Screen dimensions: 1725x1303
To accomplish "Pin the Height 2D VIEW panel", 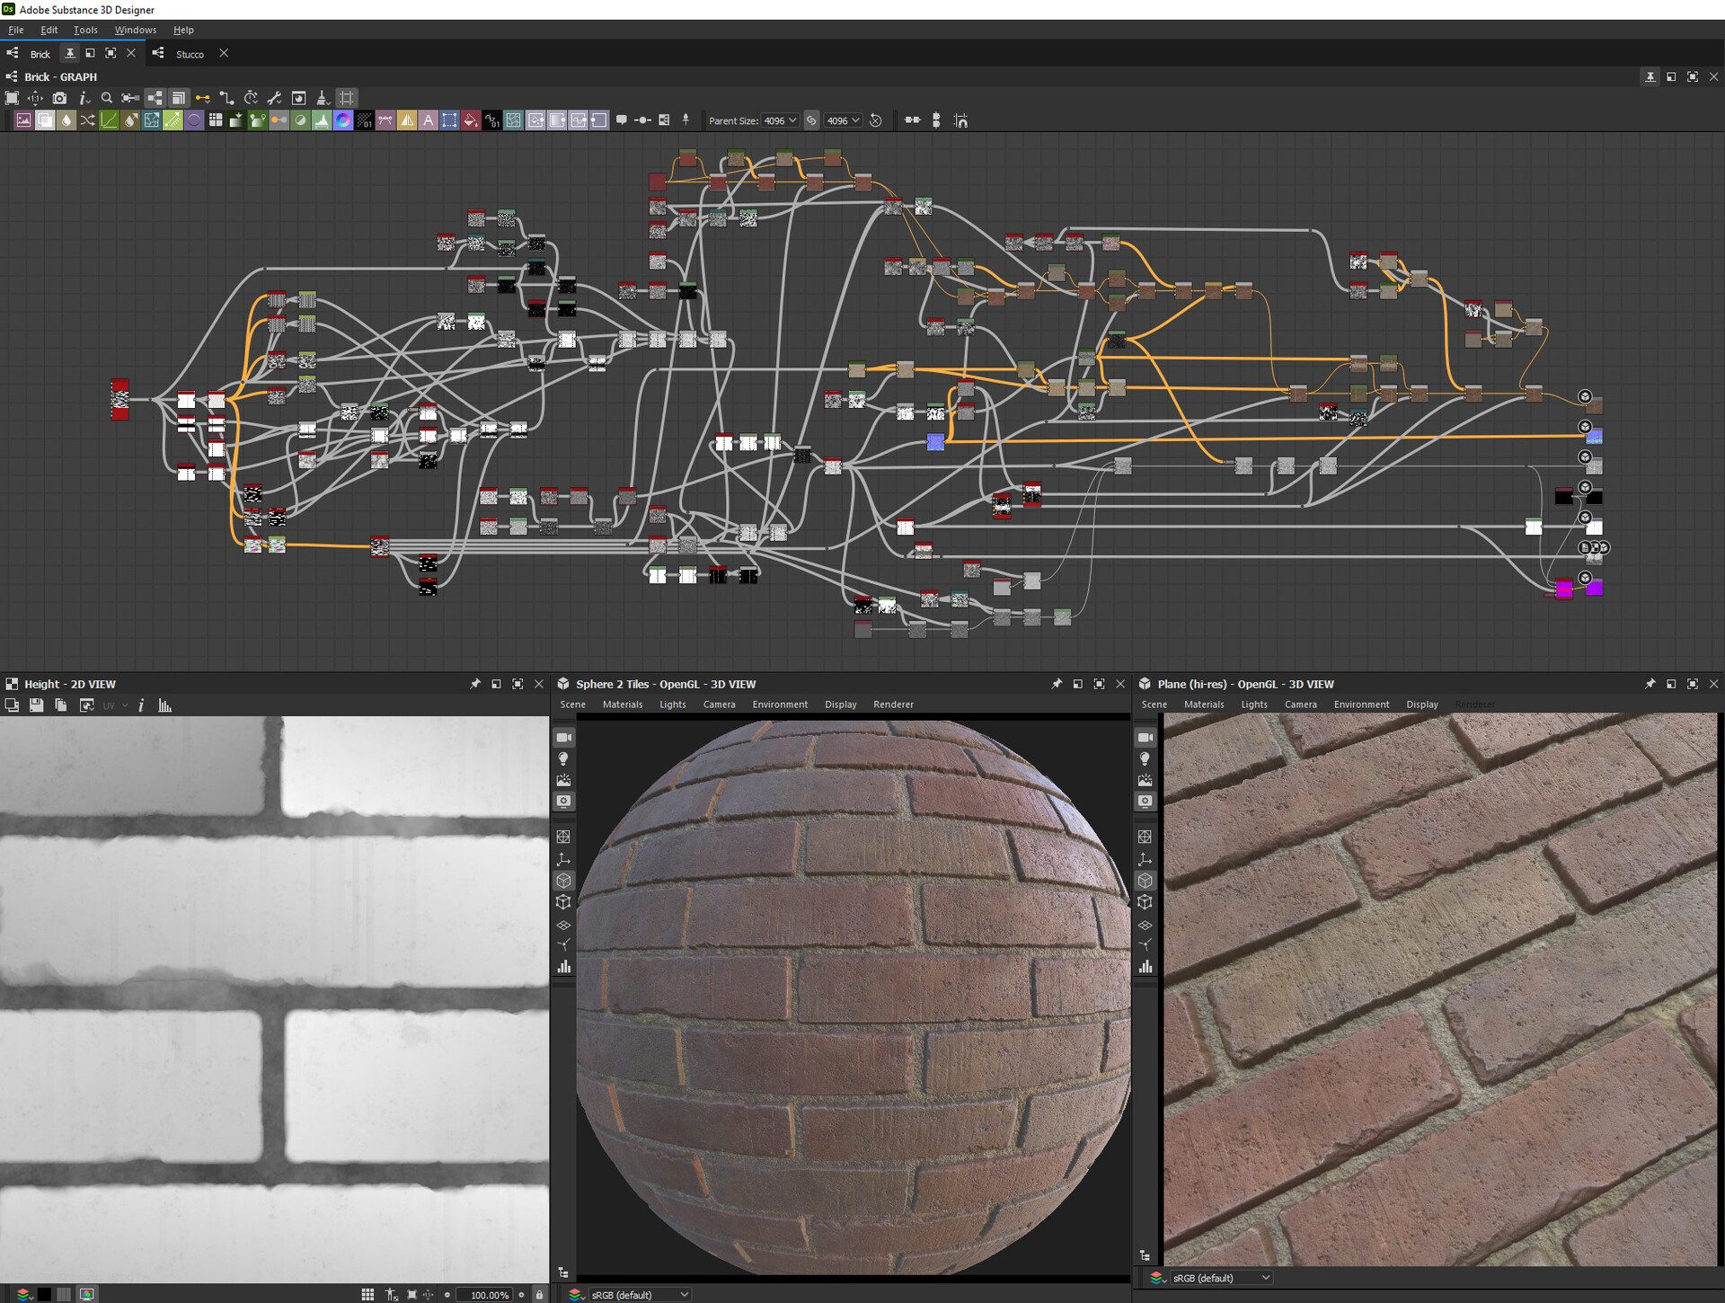I will pos(474,684).
